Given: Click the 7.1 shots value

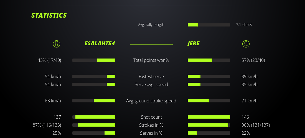Looking at the screenshot, I should [x=244, y=25].
